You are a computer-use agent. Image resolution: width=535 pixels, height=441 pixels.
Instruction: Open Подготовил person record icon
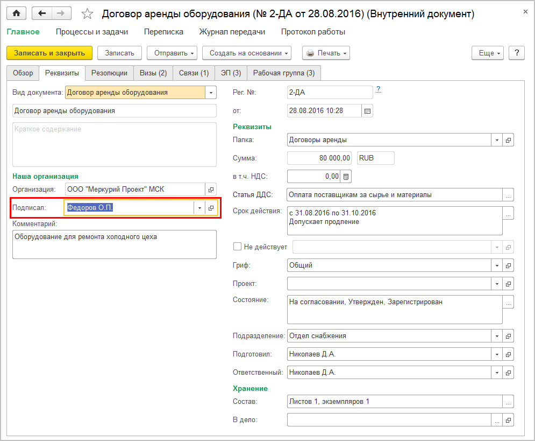(x=508, y=354)
